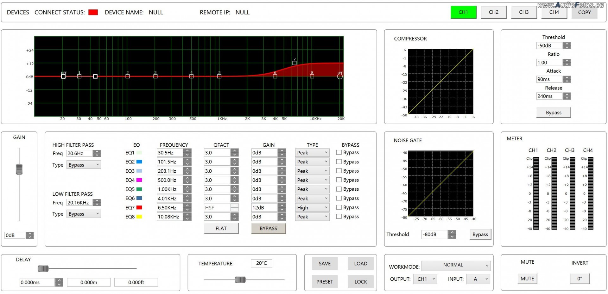This screenshot has height=294, width=608.
Task: Click the EQ7 red color swatch
Action: 139,208
